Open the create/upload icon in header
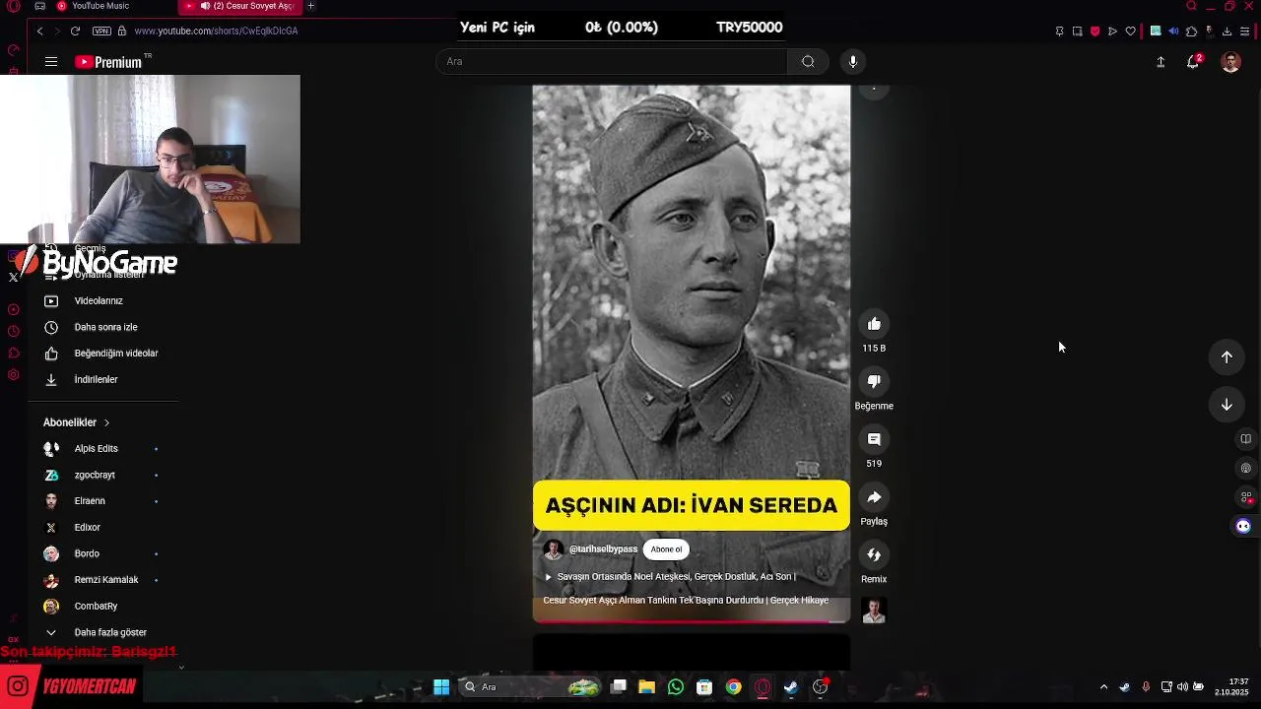Viewport: 1261px width, 709px height. click(x=1161, y=62)
